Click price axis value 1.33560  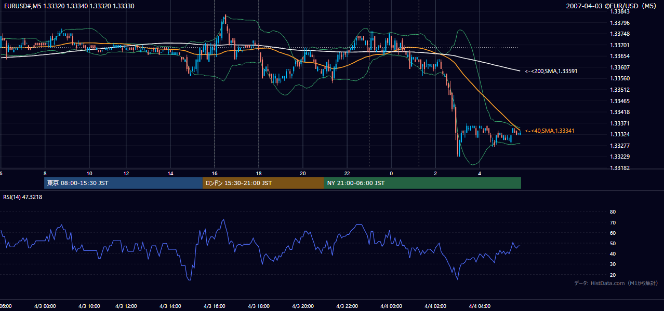(x=619, y=79)
